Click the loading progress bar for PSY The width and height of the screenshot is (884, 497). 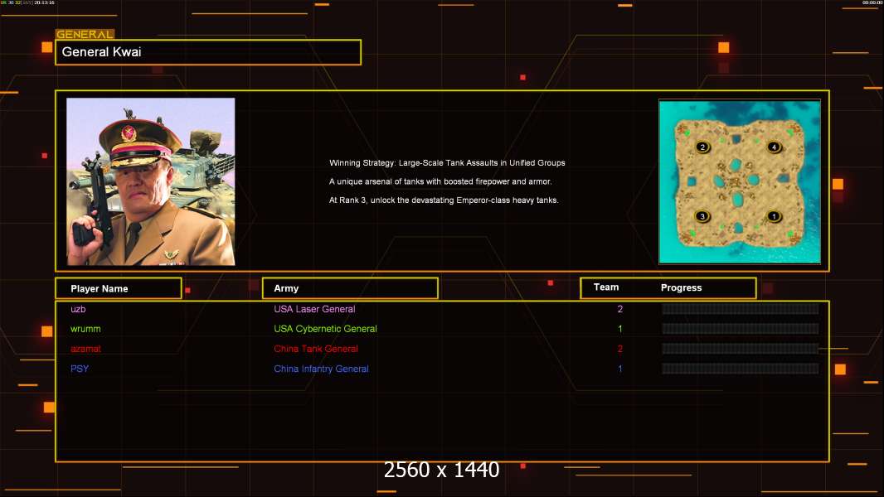tap(740, 369)
